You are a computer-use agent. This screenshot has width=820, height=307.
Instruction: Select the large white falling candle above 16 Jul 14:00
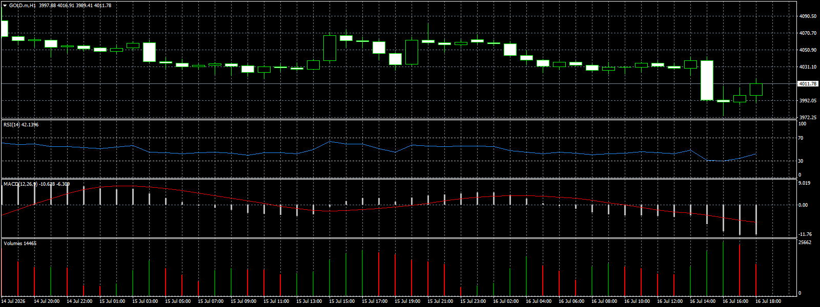pyautogui.click(x=707, y=80)
